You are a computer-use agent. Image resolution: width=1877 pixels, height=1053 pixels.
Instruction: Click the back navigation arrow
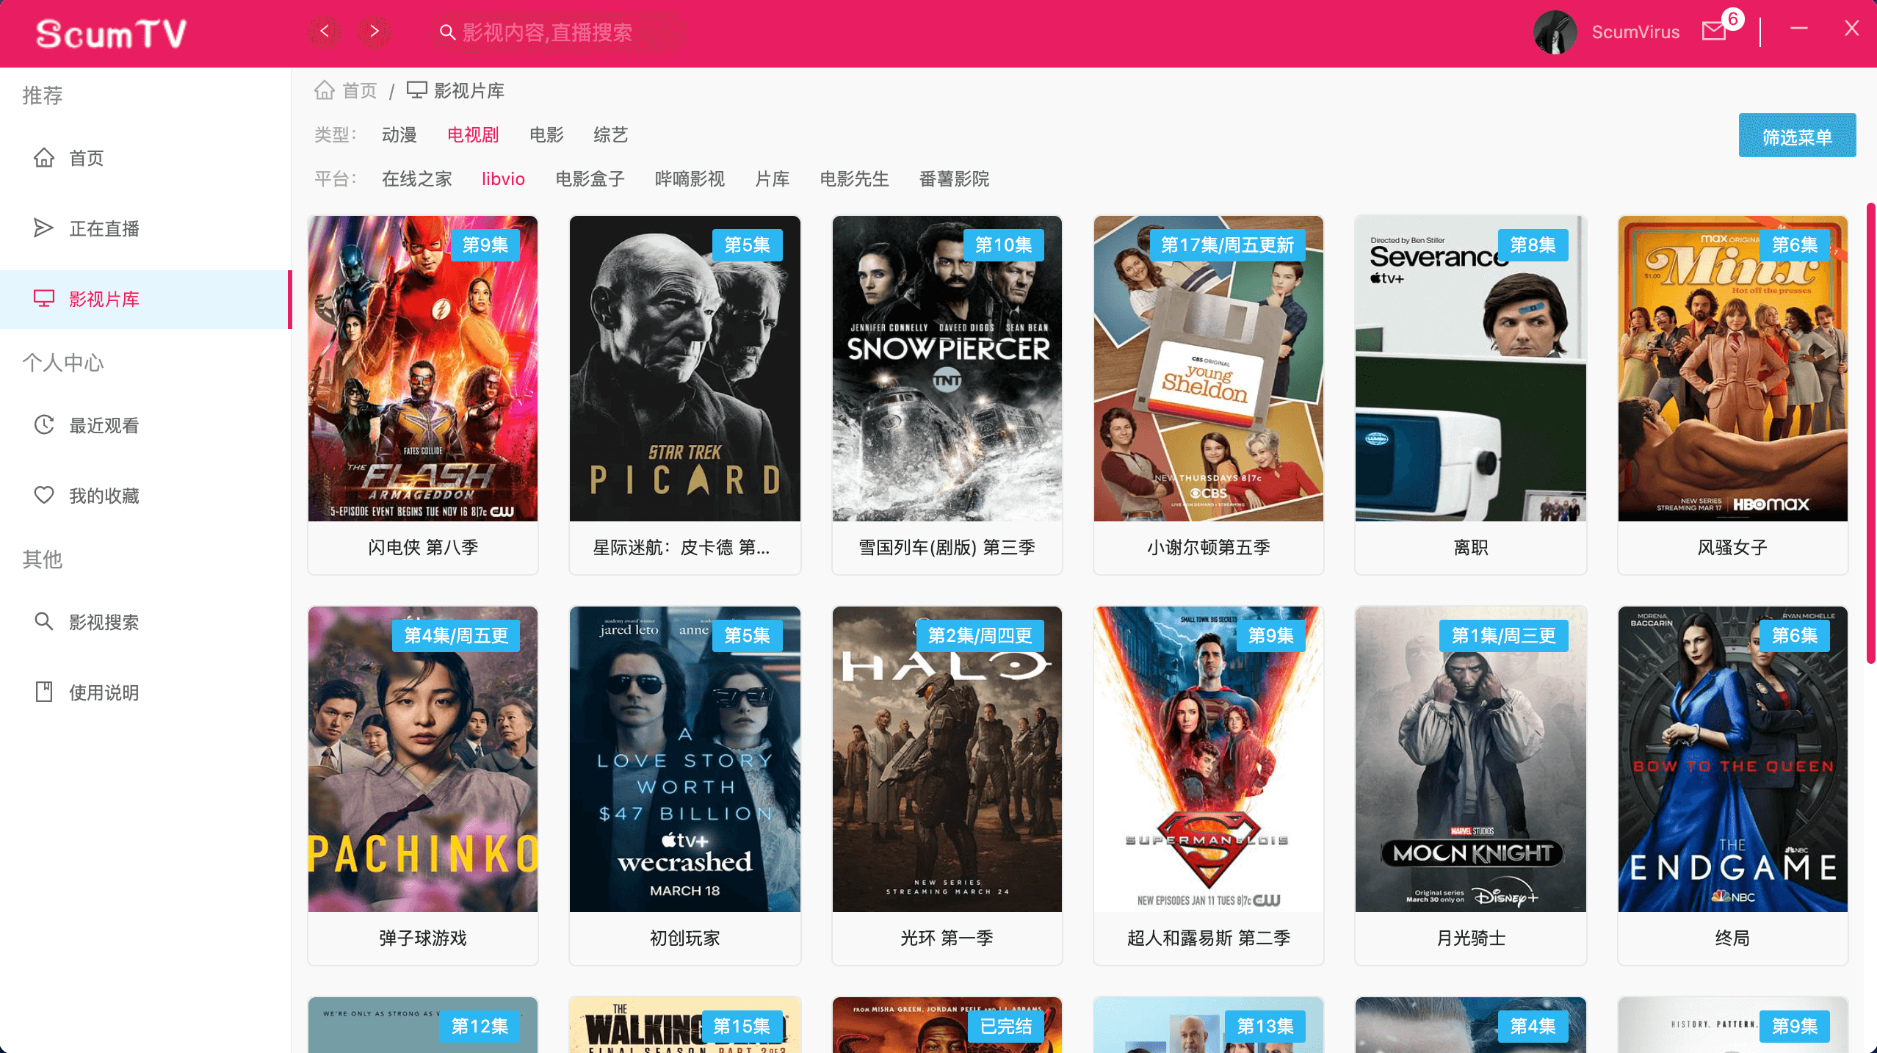(324, 32)
